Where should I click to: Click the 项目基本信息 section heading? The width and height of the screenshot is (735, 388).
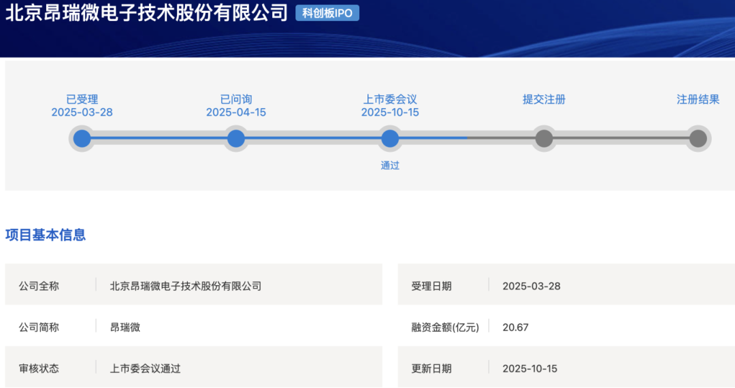(46, 236)
